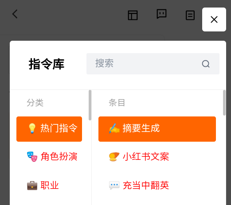The image size is (231, 205).
Task: Select the 职业 category
Action: point(49,186)
